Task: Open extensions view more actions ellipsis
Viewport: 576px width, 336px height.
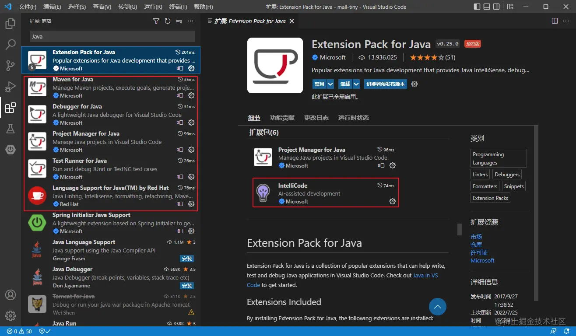Action: (190, 21)
